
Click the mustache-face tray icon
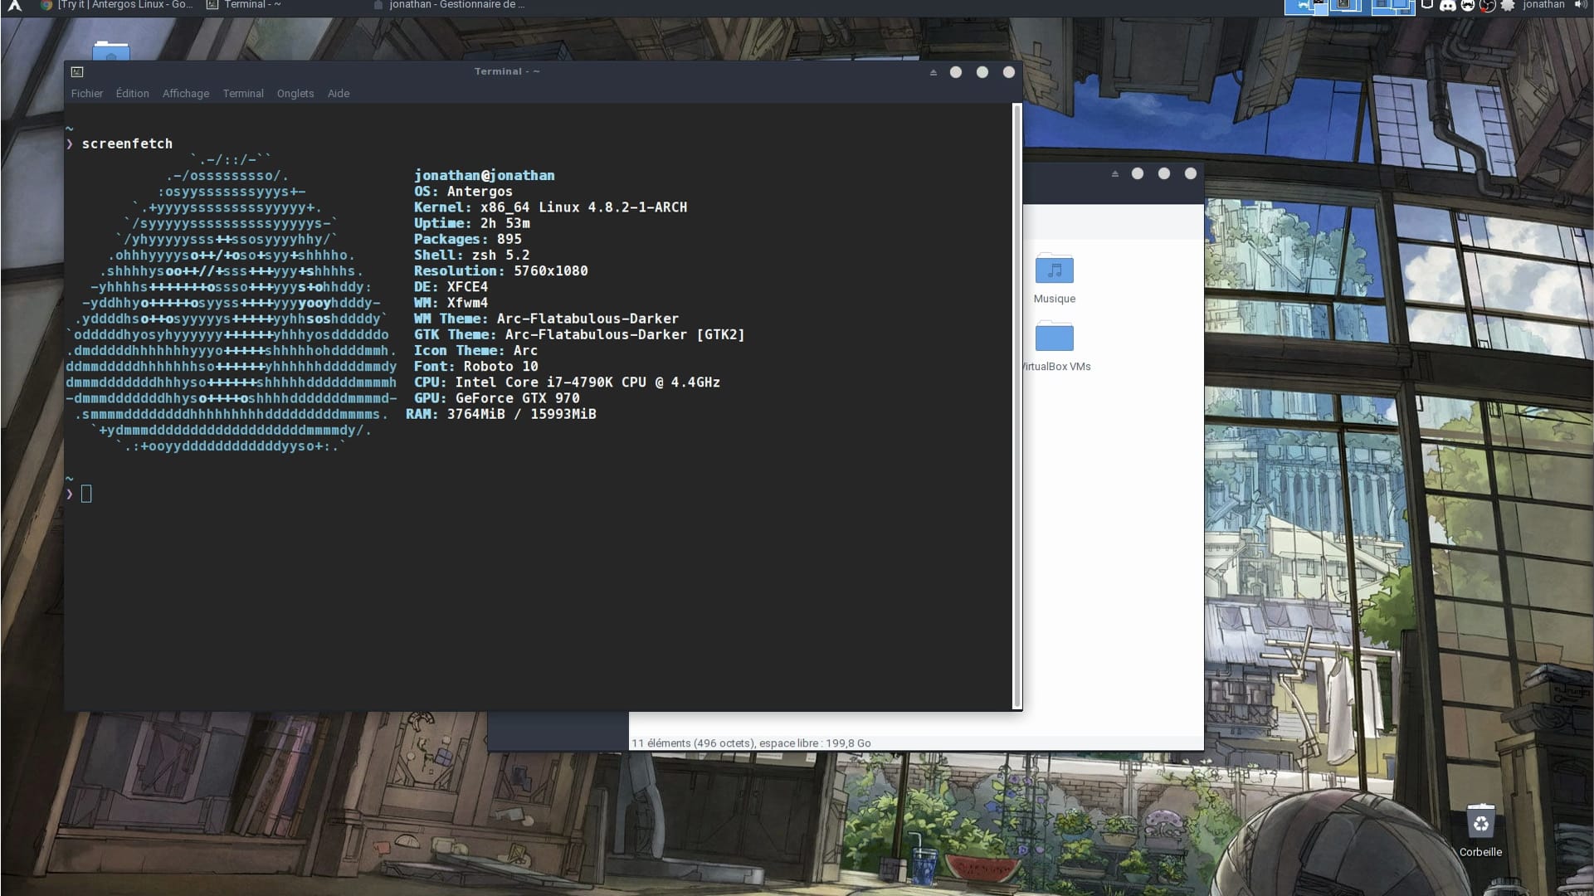[x=1468, y=5]
